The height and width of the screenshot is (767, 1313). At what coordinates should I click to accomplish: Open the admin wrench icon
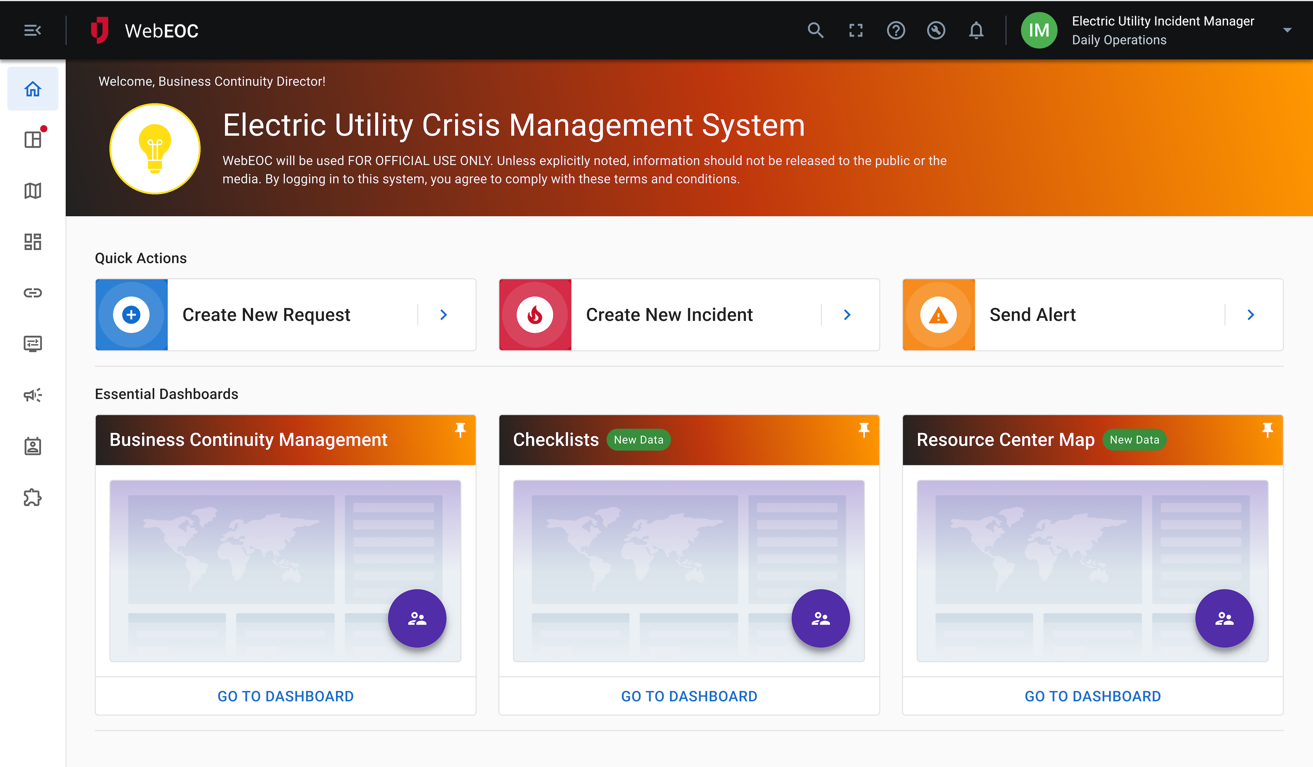pyautogui.click(x=936, y=30)
